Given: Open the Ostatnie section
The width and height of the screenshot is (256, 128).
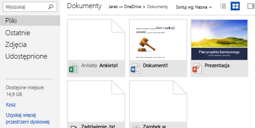Looking at the screenshot, I should coord(18,33).
